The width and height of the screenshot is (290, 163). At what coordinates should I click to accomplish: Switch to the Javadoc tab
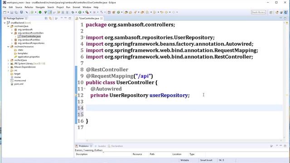click(101, 146)
